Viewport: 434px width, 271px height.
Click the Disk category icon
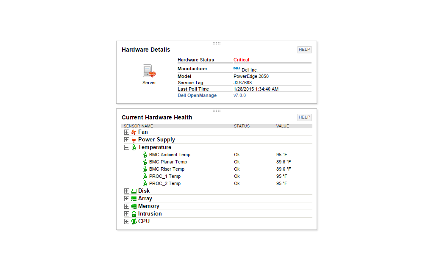(134, 191)
